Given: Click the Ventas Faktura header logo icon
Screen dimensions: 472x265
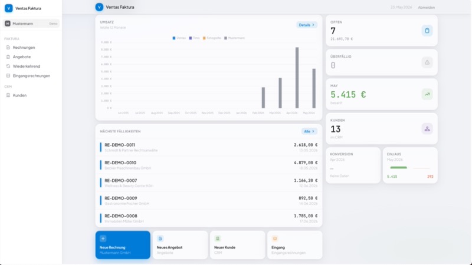Looking at the screenshot, I should point(99,7).
